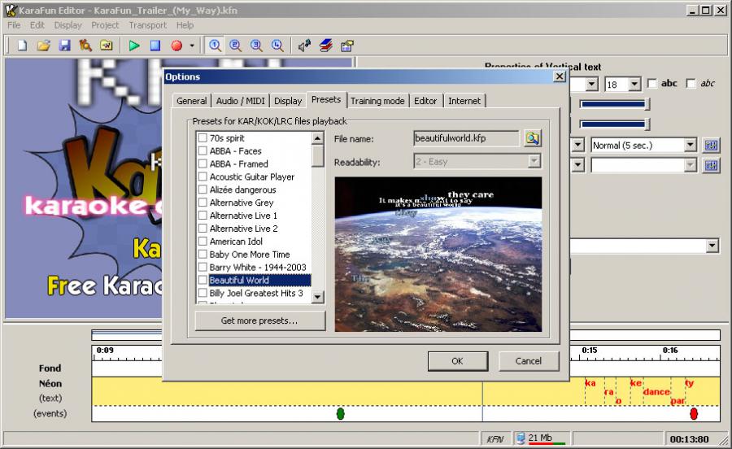Open the disabled Readability dropdown
Image resolution: width=732 pixels, height=449 pixels.
coord(534,162)
